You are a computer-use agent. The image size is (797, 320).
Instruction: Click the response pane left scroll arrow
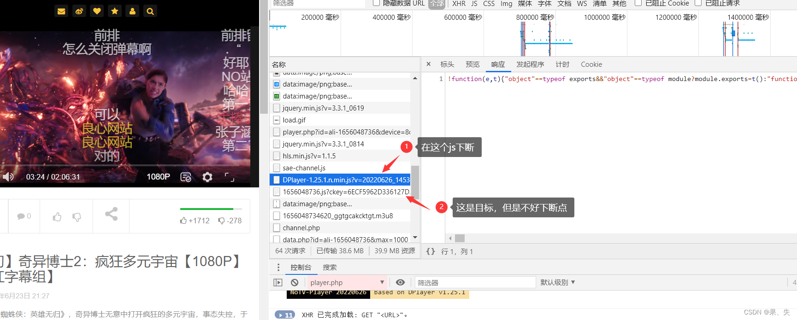pyautogui.click(x=450, y=239)
